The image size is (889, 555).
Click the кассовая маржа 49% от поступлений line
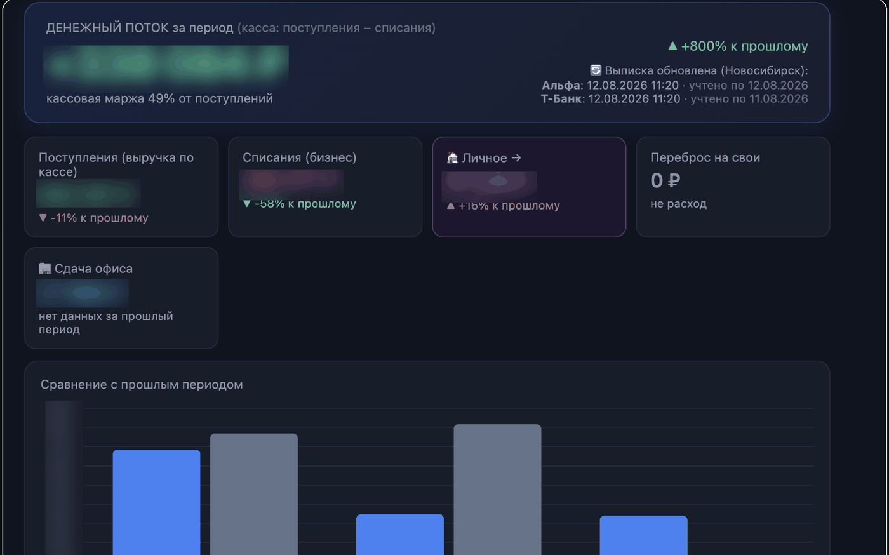tap(159, 98)
